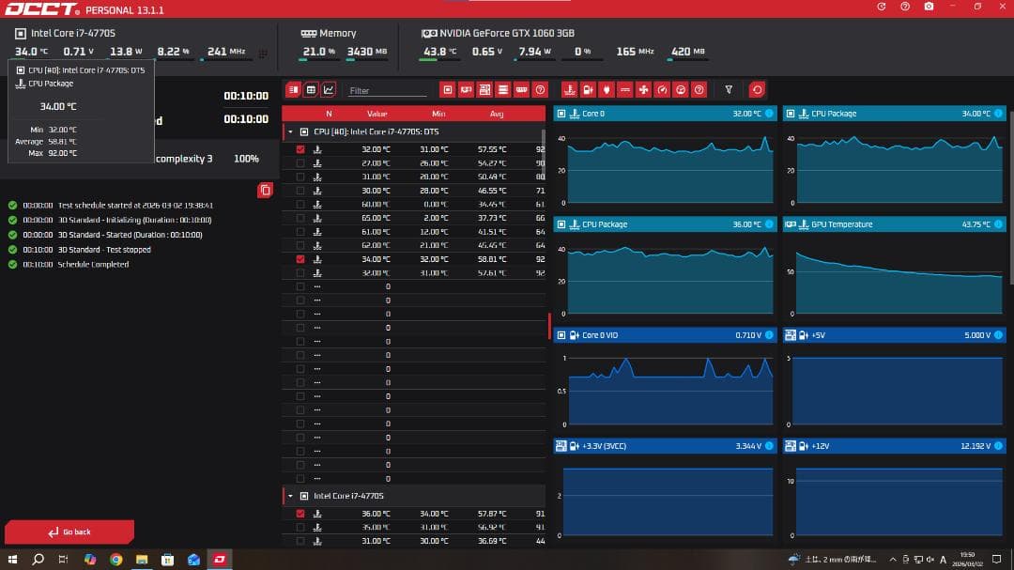This screenshot has width=1014, height=570.
Task: Check the sensor row averaging 50.49 °C
Action: (300, 177)
